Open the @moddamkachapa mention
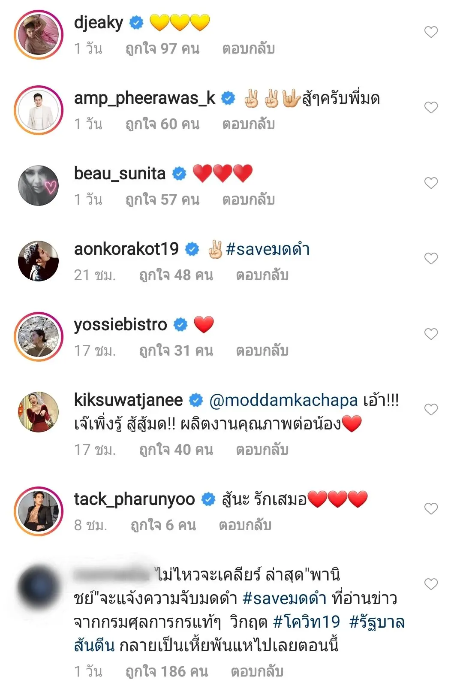Image resolution: width=463 pixels, height=692 pixels. pos(283,400)
